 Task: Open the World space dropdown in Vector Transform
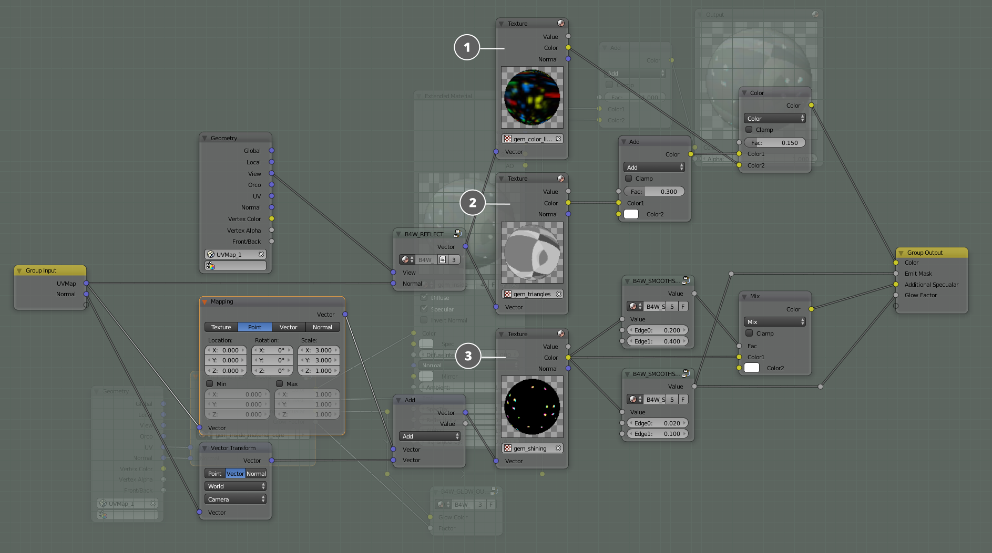[x=236, y=486]
